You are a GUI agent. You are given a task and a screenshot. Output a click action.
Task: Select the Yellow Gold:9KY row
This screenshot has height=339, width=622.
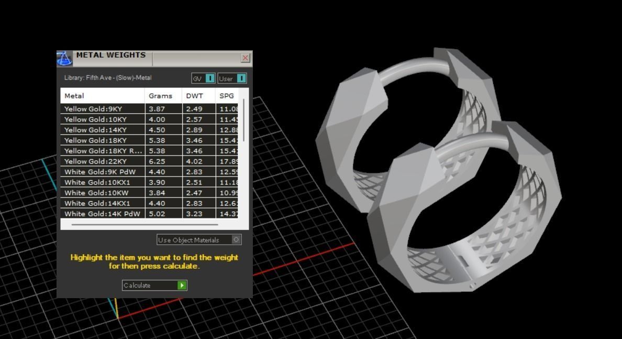point(149,109)
